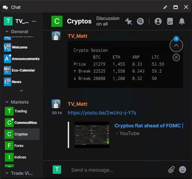Pin the chat window with the pushpin icon
Viewport: 192px width, 179px height.
point(165,7)
